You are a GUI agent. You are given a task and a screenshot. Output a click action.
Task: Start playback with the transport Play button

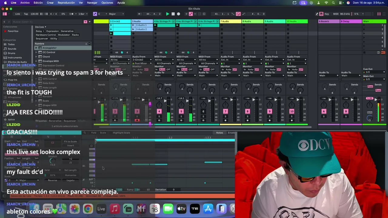[168, 14]
